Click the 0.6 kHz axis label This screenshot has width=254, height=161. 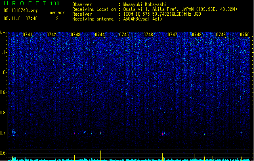[x=3, y=153]
